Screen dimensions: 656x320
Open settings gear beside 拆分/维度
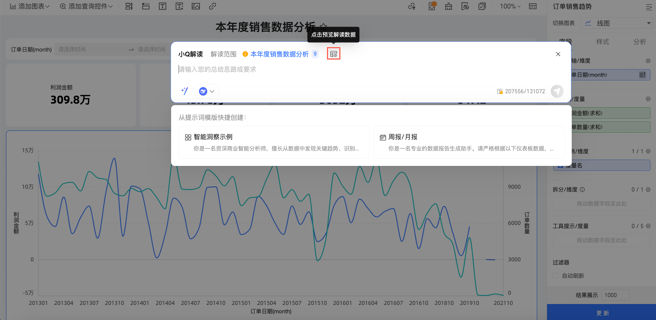coord(648,190)
